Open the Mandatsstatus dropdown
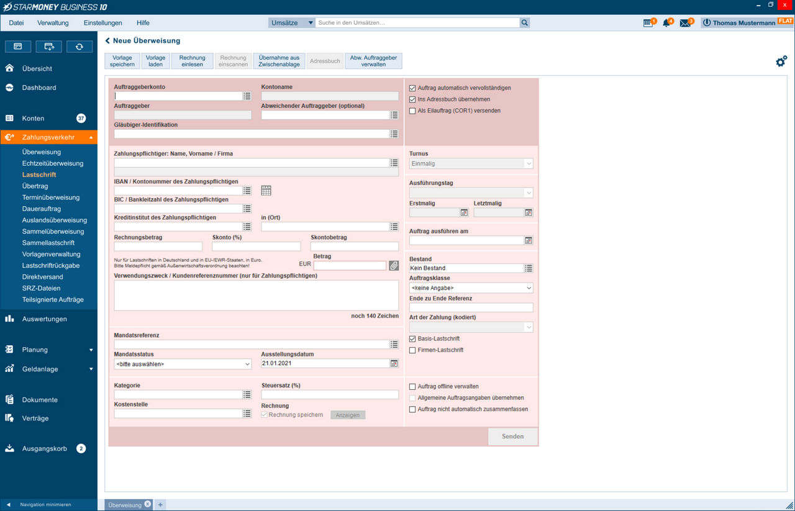This screenshot has width=795, height=511. point(183,364)
